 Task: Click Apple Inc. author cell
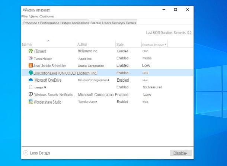coord(85,59)
